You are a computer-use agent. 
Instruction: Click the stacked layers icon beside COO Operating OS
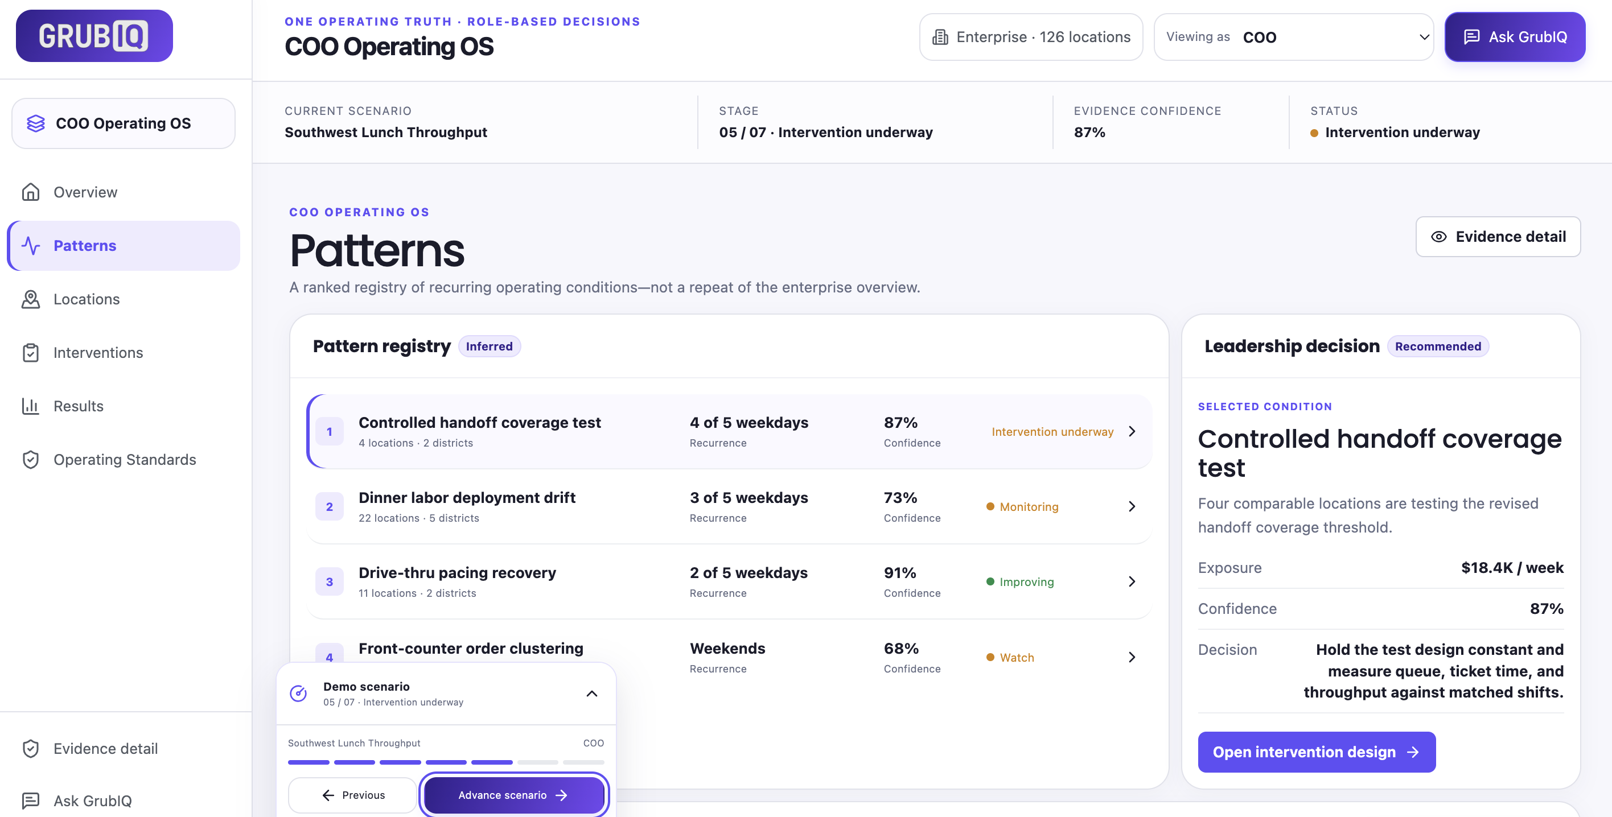[36, 123]
